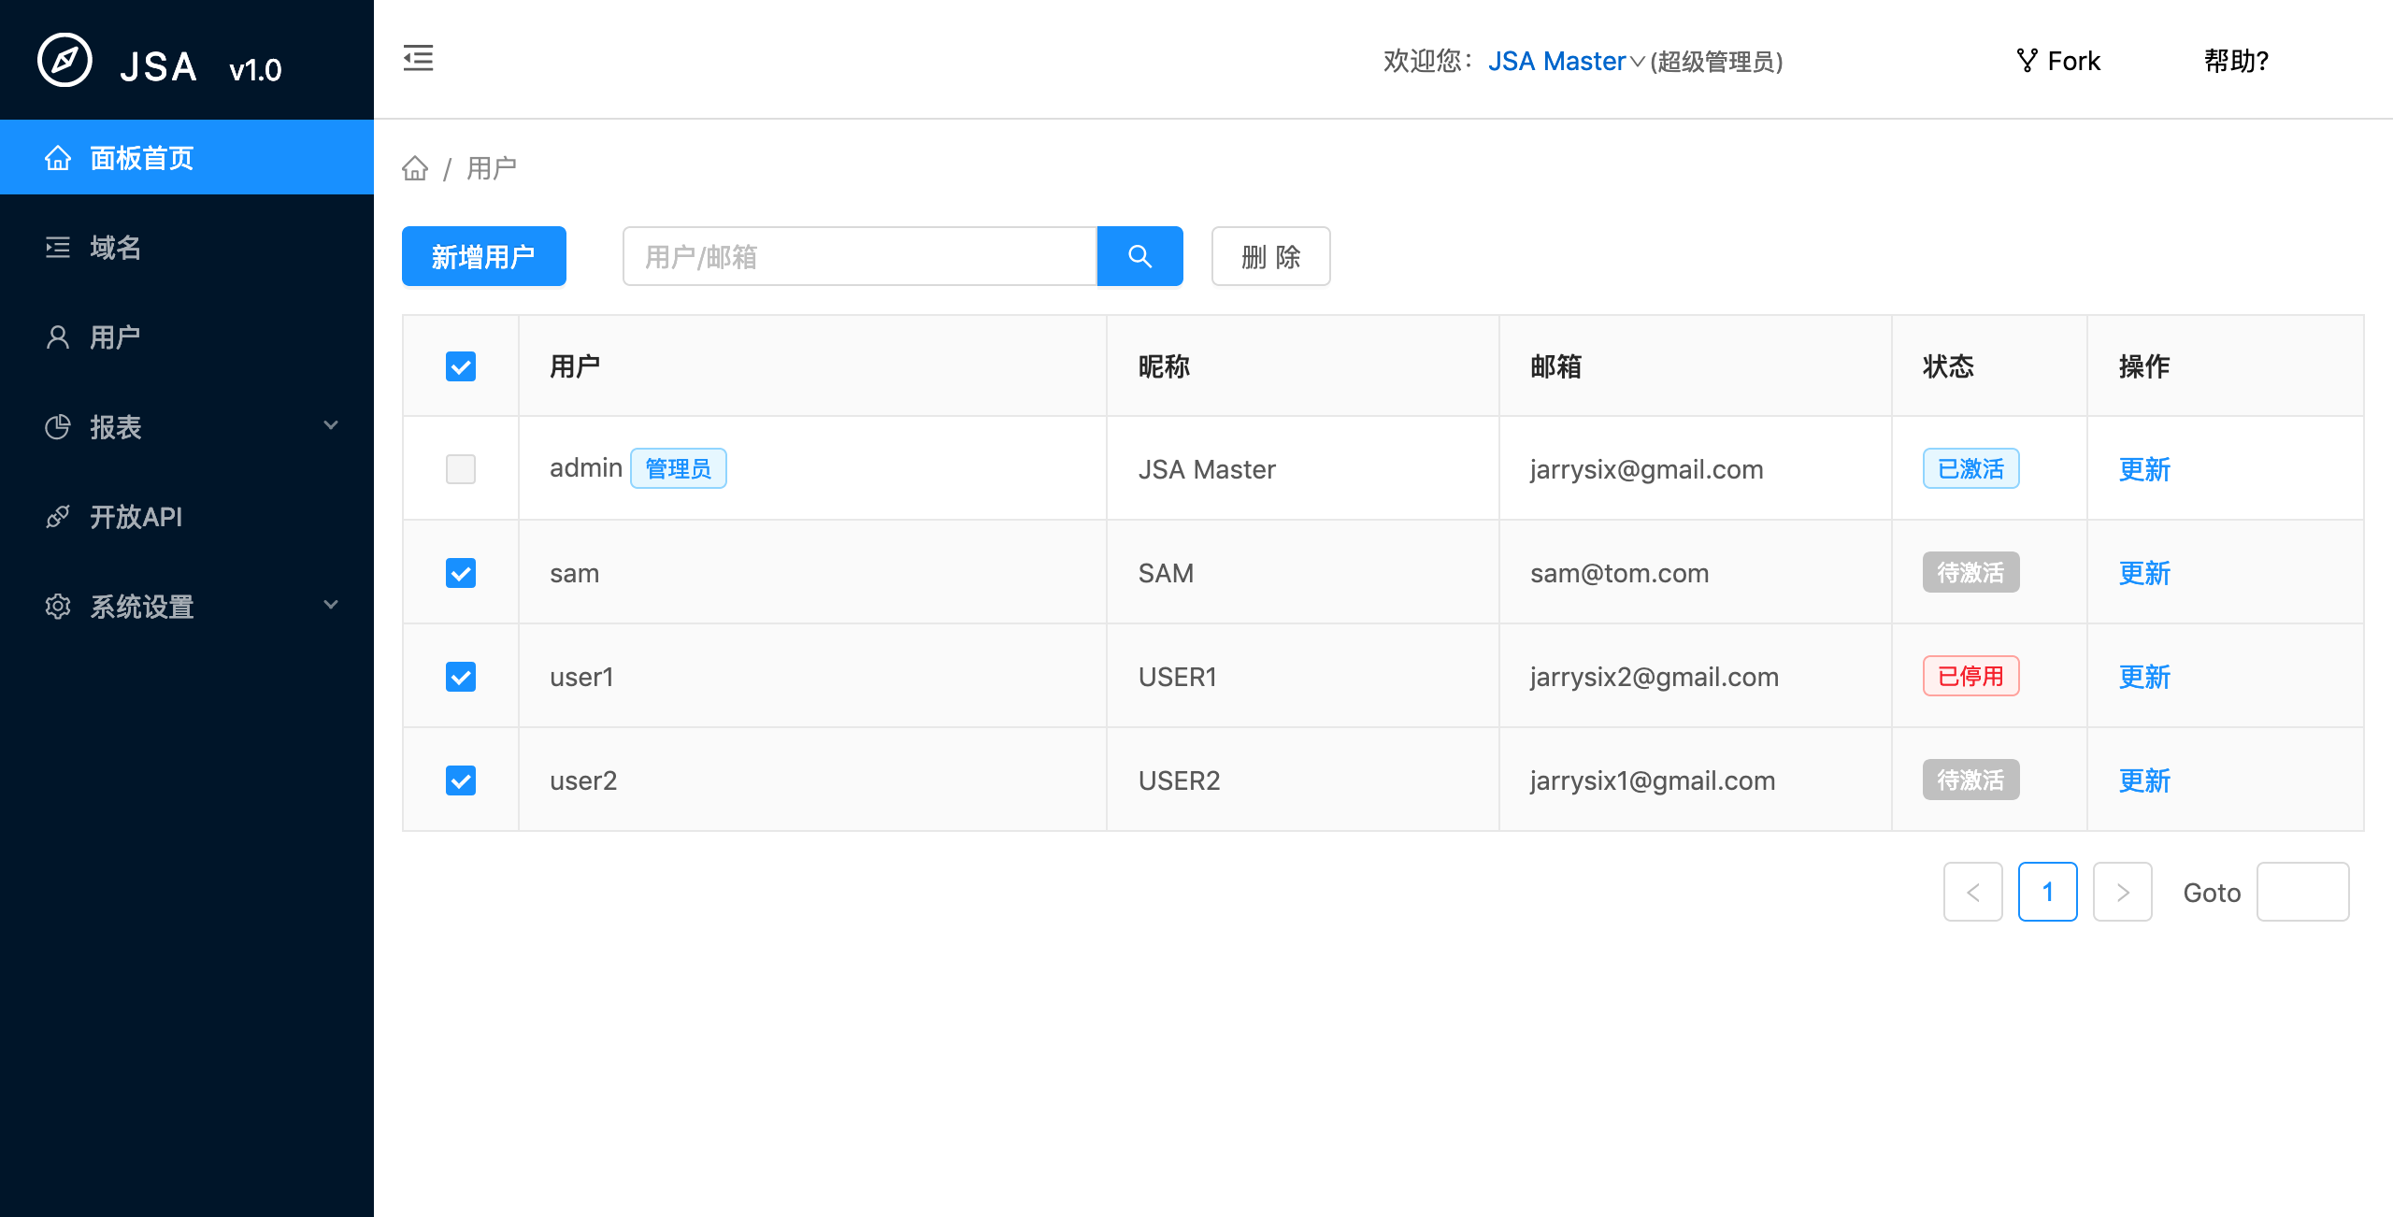The height and width of the screenshot is (1217, 2393).
Task: Click the link icon beside 开放API
Action: coord(58,517)
